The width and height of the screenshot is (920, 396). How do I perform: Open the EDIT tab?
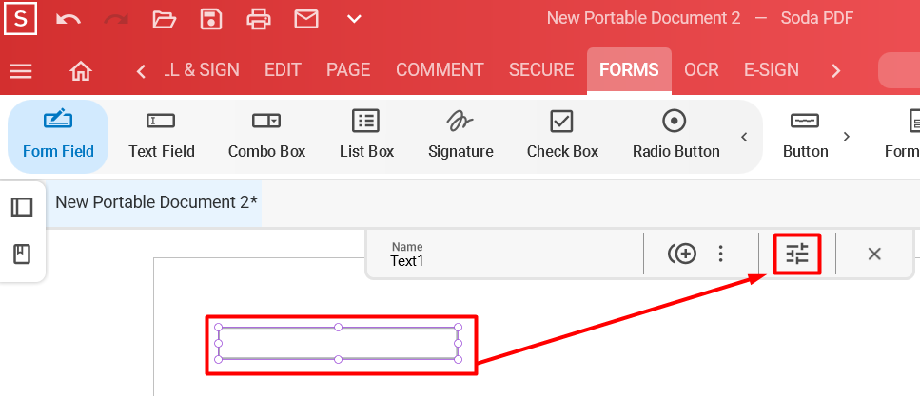(x=283, y=70)
